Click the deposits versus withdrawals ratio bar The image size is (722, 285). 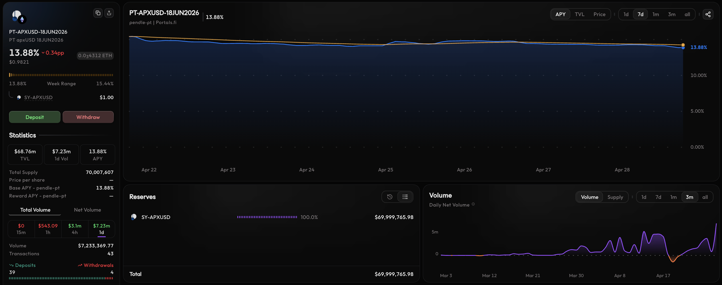point(61,278)
